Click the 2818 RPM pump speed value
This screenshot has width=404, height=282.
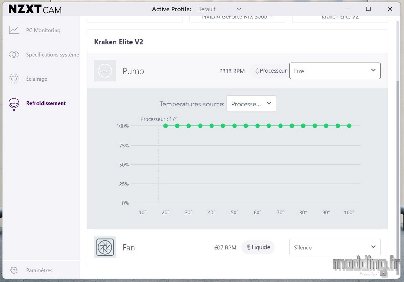232,71
